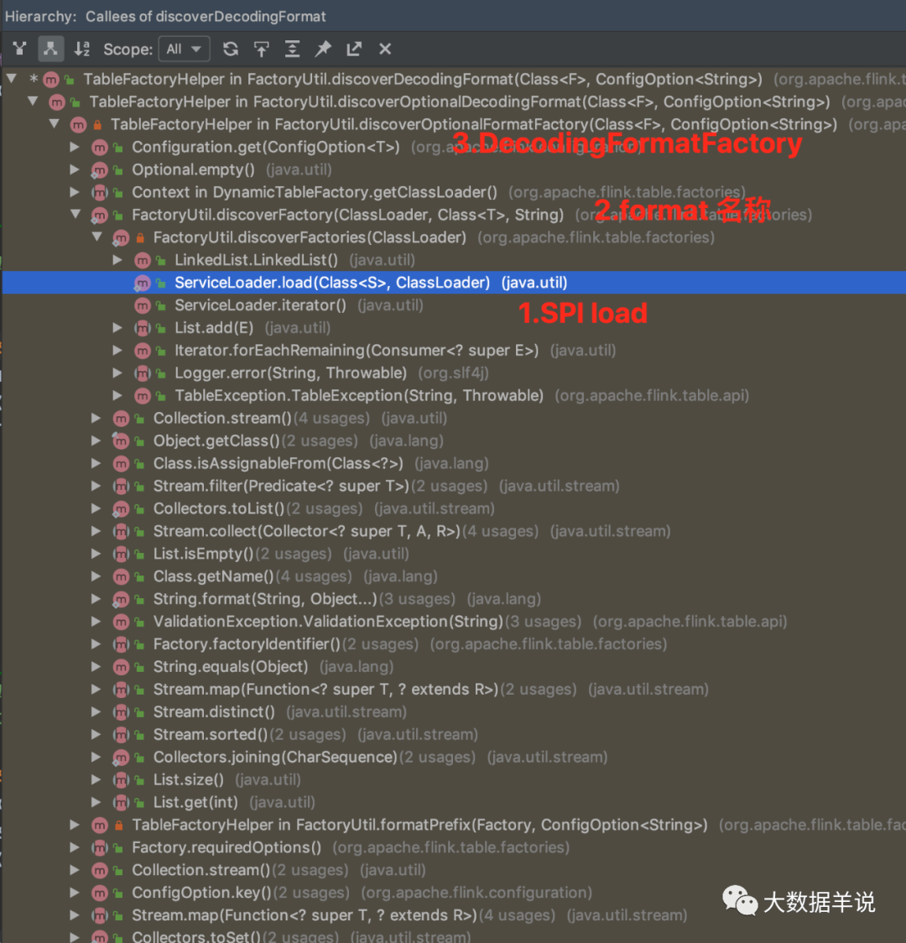The width and height of the screenshot is (906, 943).
Task: Select ValidationException.ValidationException(String) row
Action: click(x=454, y=621)
